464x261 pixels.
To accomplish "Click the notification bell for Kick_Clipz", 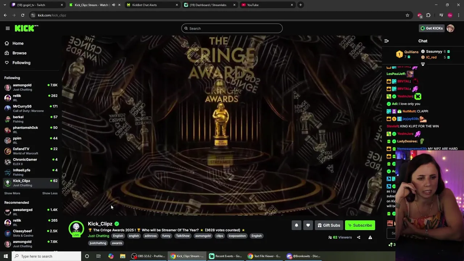I will [x=296, y=225].
